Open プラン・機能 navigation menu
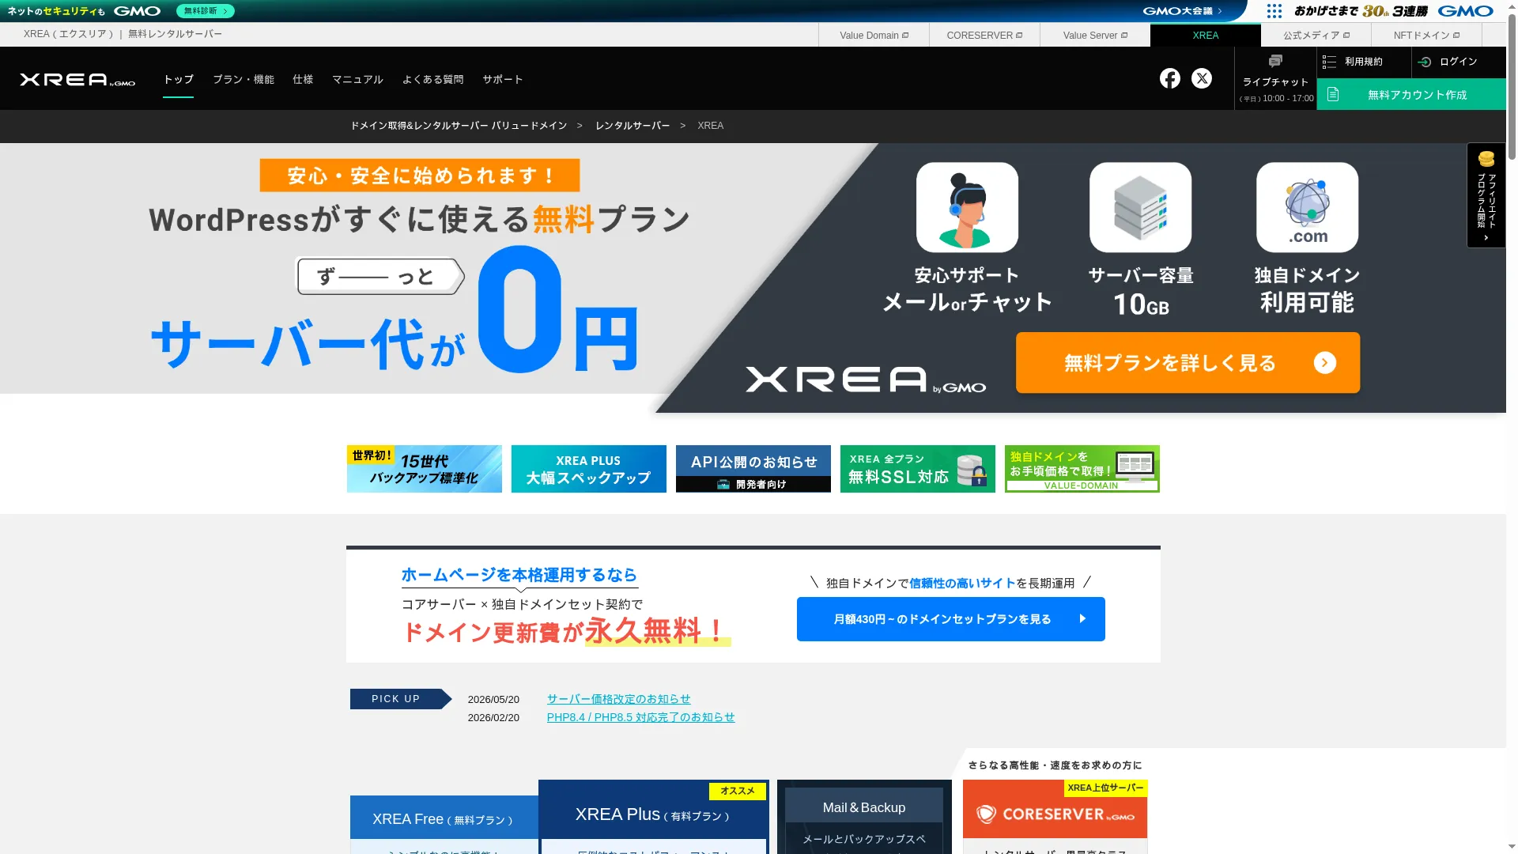This screenshot has height=854, width=1518. click(244, 79)
